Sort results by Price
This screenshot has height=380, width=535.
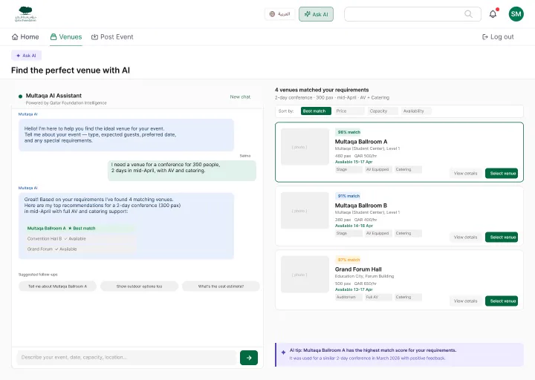click(349, 111)
